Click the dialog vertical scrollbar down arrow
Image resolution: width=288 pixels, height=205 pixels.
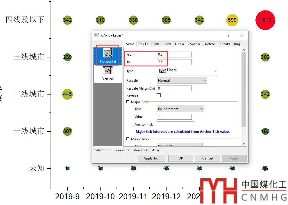click(244, 143)
